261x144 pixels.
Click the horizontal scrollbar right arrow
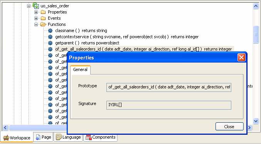(249, 128)
